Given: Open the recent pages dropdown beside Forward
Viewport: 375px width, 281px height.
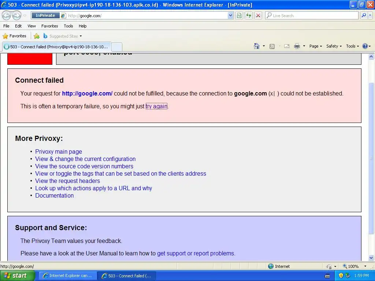Looking at the screenshot, I should click(25, 16).
